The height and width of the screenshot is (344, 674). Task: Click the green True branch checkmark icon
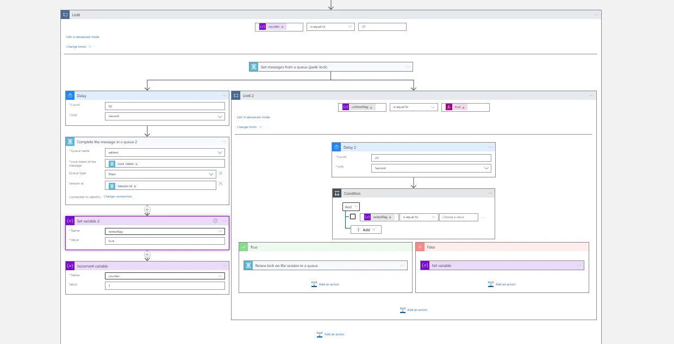[x=244, y=247]
